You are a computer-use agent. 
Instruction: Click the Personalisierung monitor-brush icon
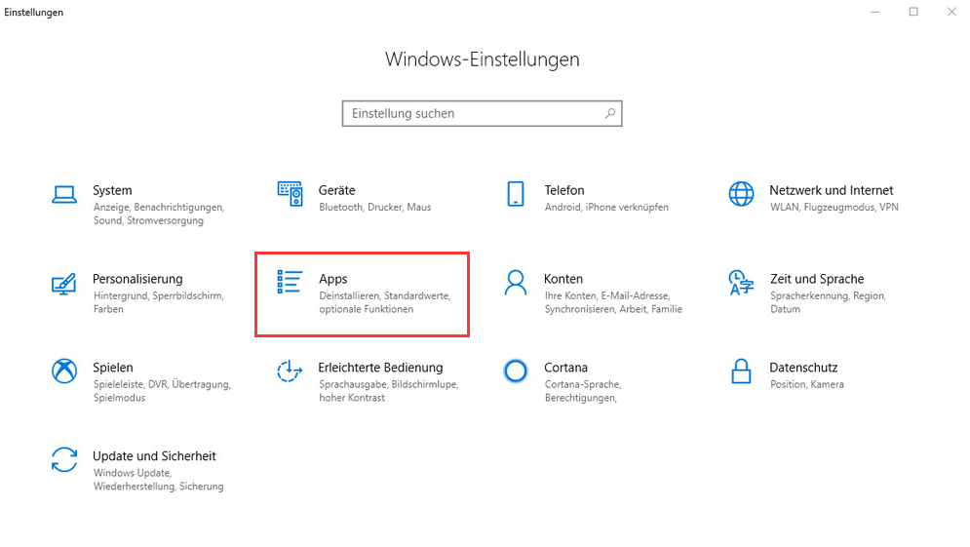[64, 283]
